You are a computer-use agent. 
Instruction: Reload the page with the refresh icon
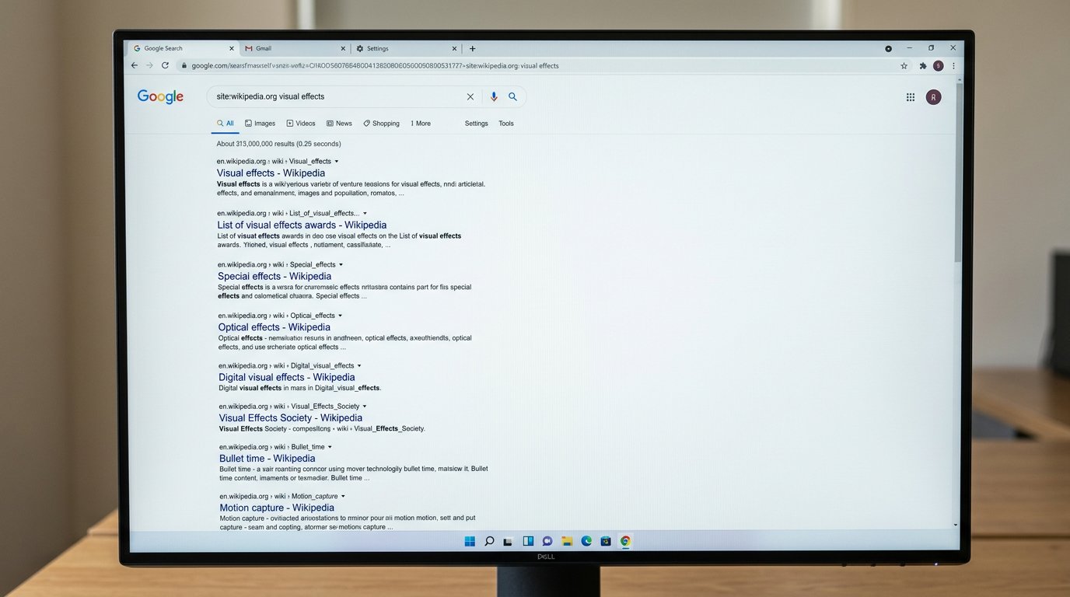coord(165,66)
